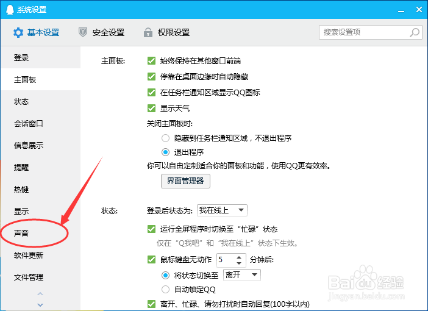Switch to the 基本设置 tab

[37, 32]
